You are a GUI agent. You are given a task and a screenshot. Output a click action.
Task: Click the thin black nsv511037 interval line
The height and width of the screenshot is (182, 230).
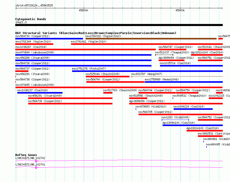coord(164,55)
